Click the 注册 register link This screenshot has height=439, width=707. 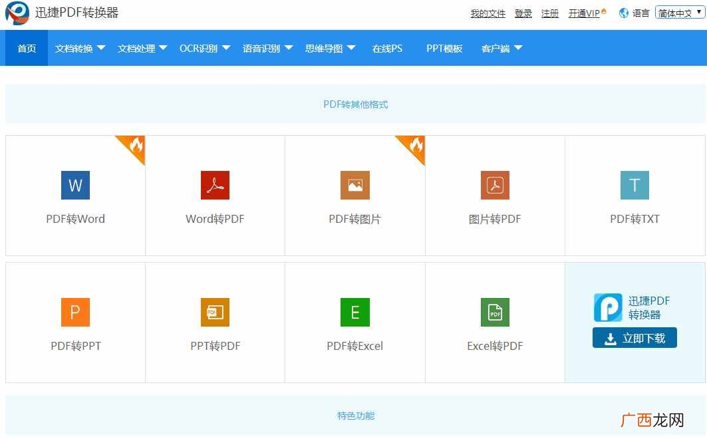click(x=549, y=13)
